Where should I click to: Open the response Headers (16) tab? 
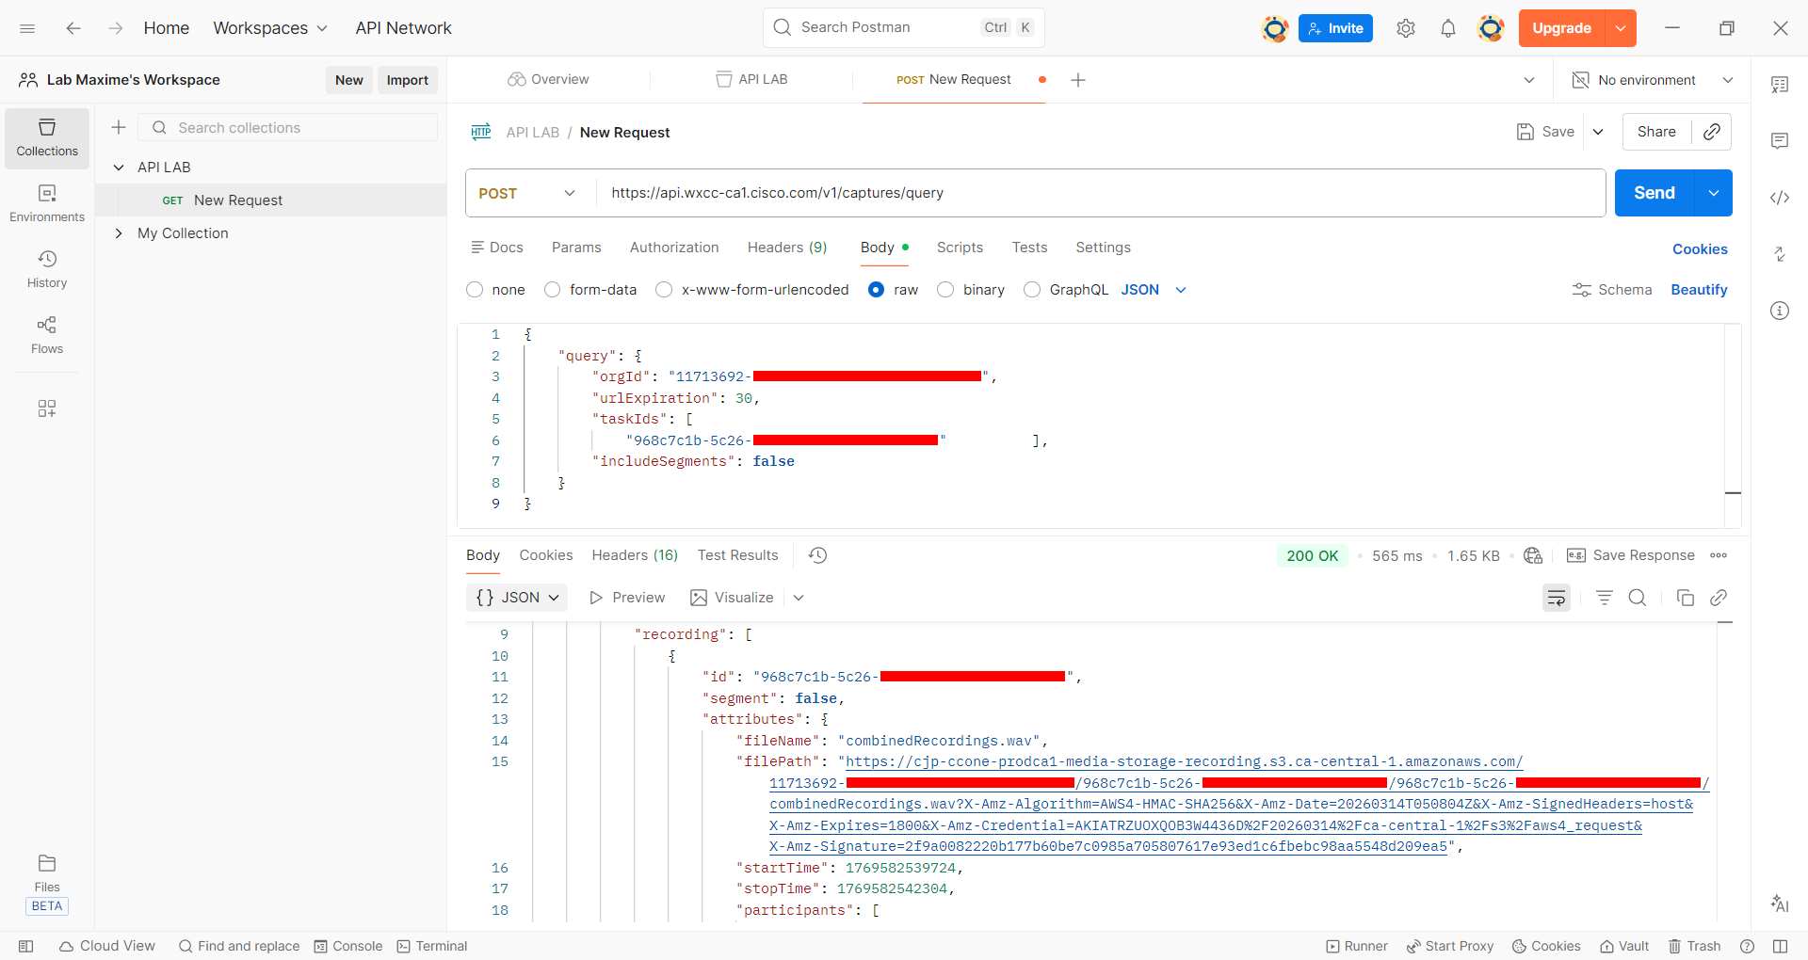click(634, 555)
